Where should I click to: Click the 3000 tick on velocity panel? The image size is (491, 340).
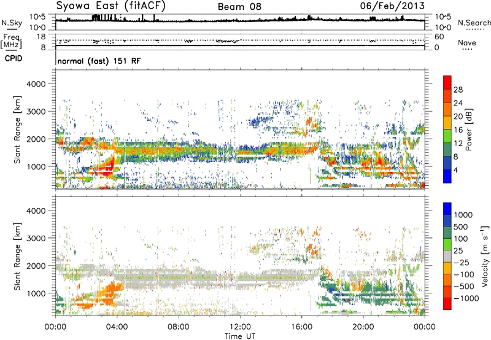tap(36, 238)
